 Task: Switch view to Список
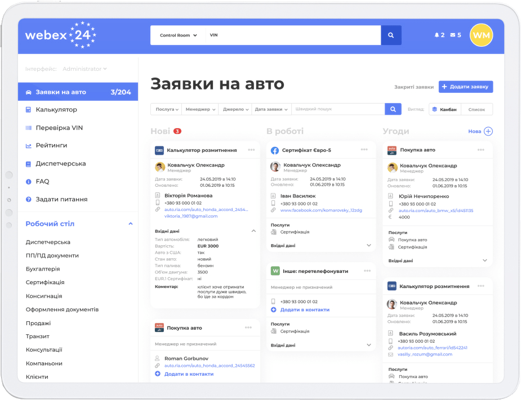tap(477, 109)
